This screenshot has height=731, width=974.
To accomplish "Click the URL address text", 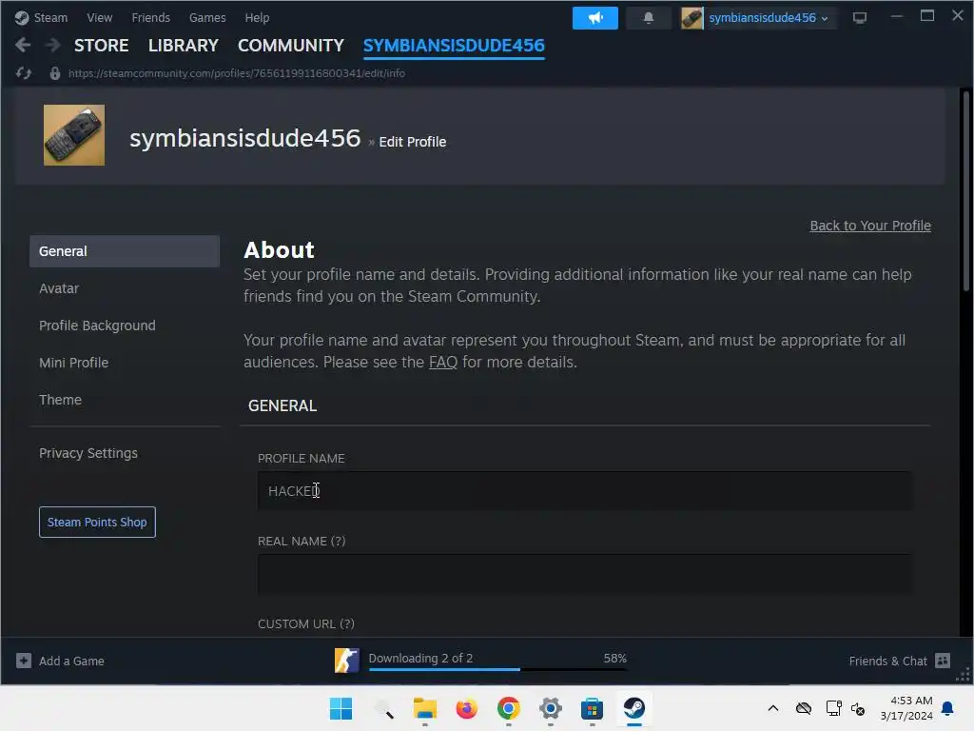I will point(237,73).
